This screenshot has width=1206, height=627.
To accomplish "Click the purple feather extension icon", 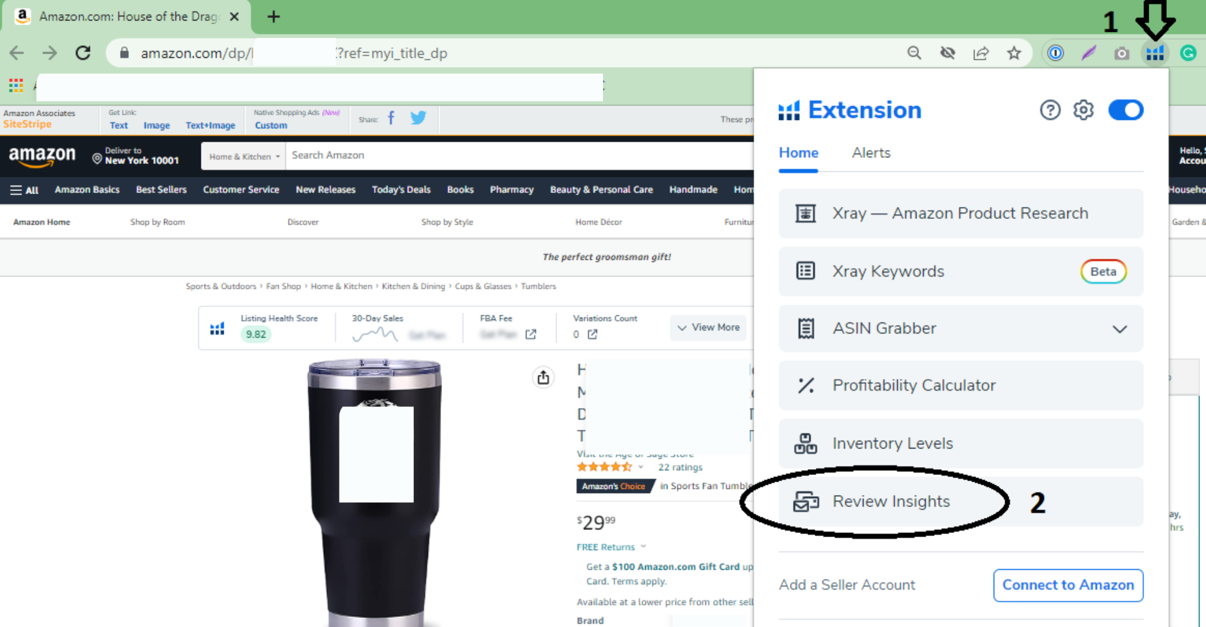I will click(1088, 53).
